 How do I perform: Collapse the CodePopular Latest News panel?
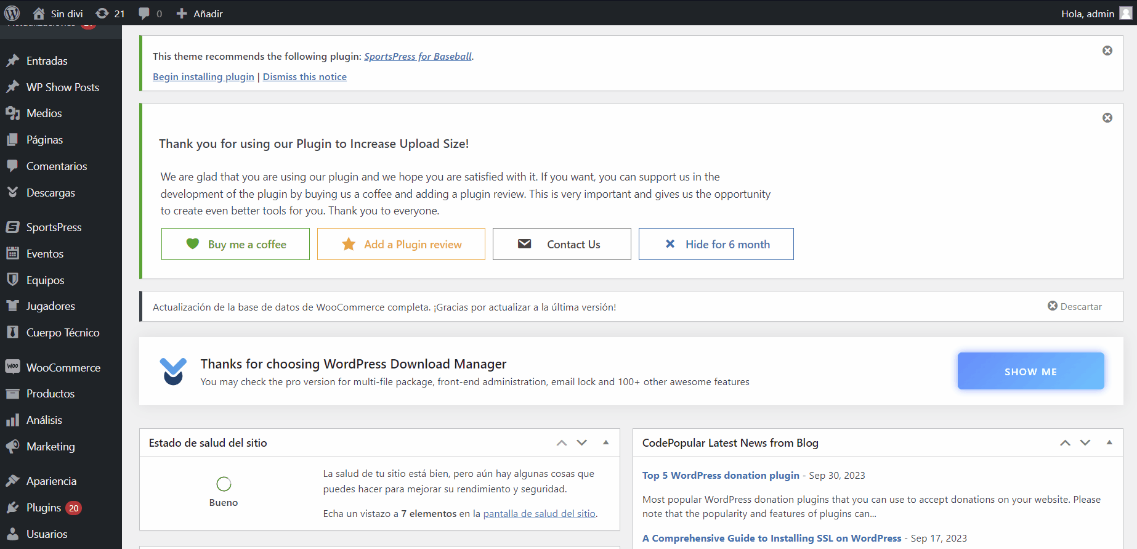[x=1109, y=442]
